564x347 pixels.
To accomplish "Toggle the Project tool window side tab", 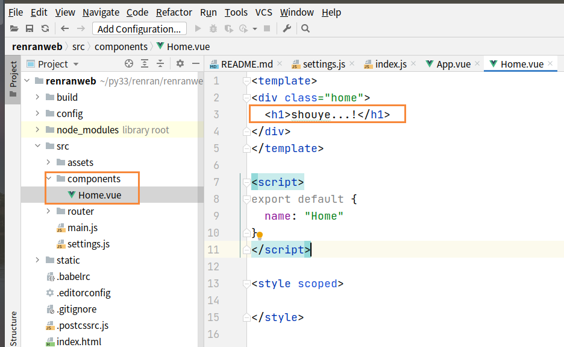I will (x=13, y=79).
